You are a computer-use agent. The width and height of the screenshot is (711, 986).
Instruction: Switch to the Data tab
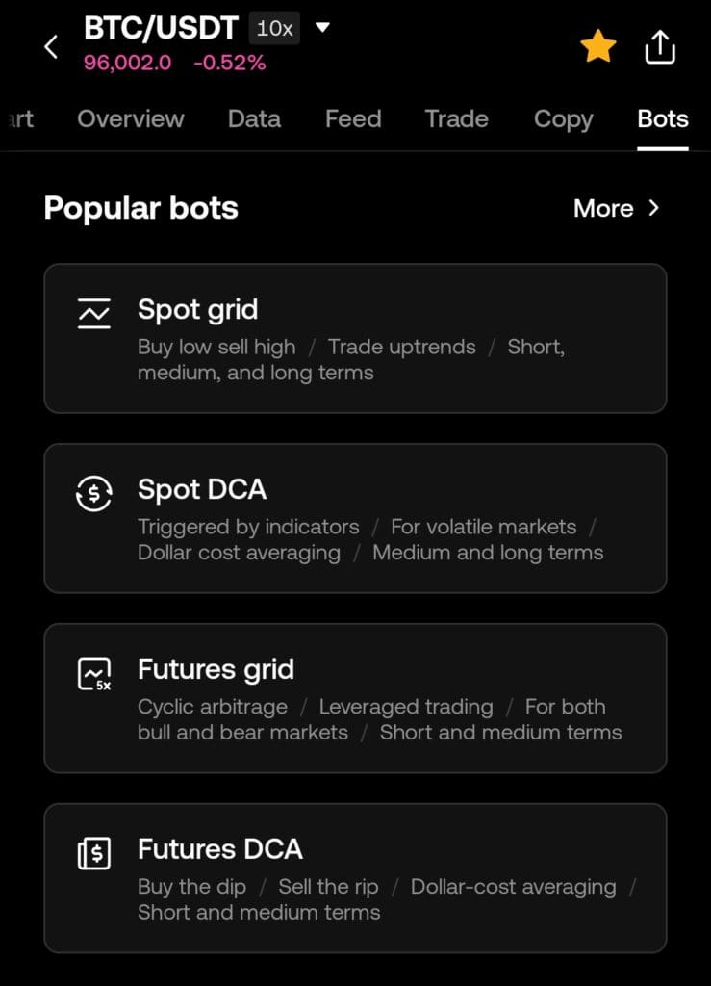[254, 118]
